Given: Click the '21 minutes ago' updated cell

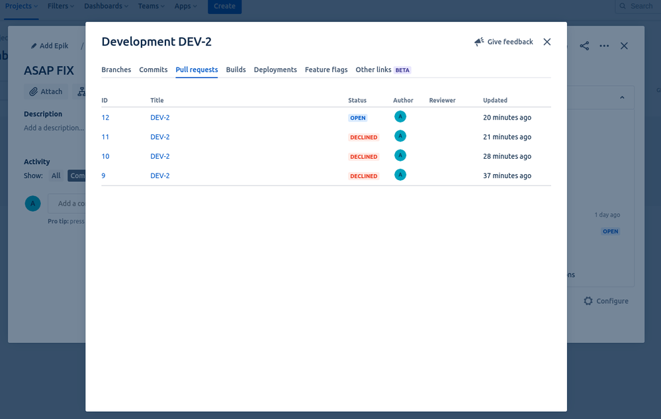Looking at the screenshot, I should pos(507,137).
